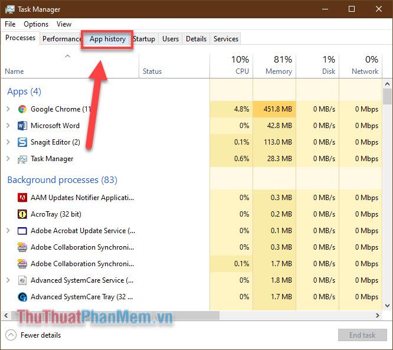This screenshot has width=393, height=350.
Task: Click the Adobe Acrobat Update Service icon
Action: [x=22, y=231]
